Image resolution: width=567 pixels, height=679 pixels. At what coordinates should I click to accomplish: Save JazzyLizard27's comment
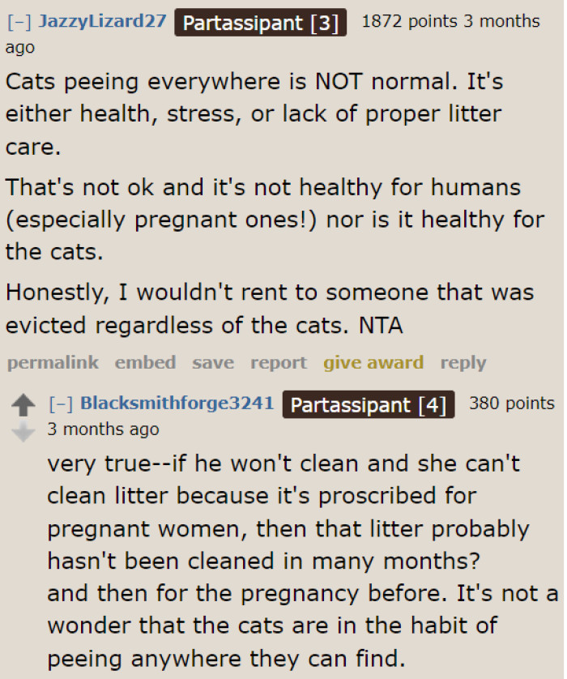[x=213, y=362]
